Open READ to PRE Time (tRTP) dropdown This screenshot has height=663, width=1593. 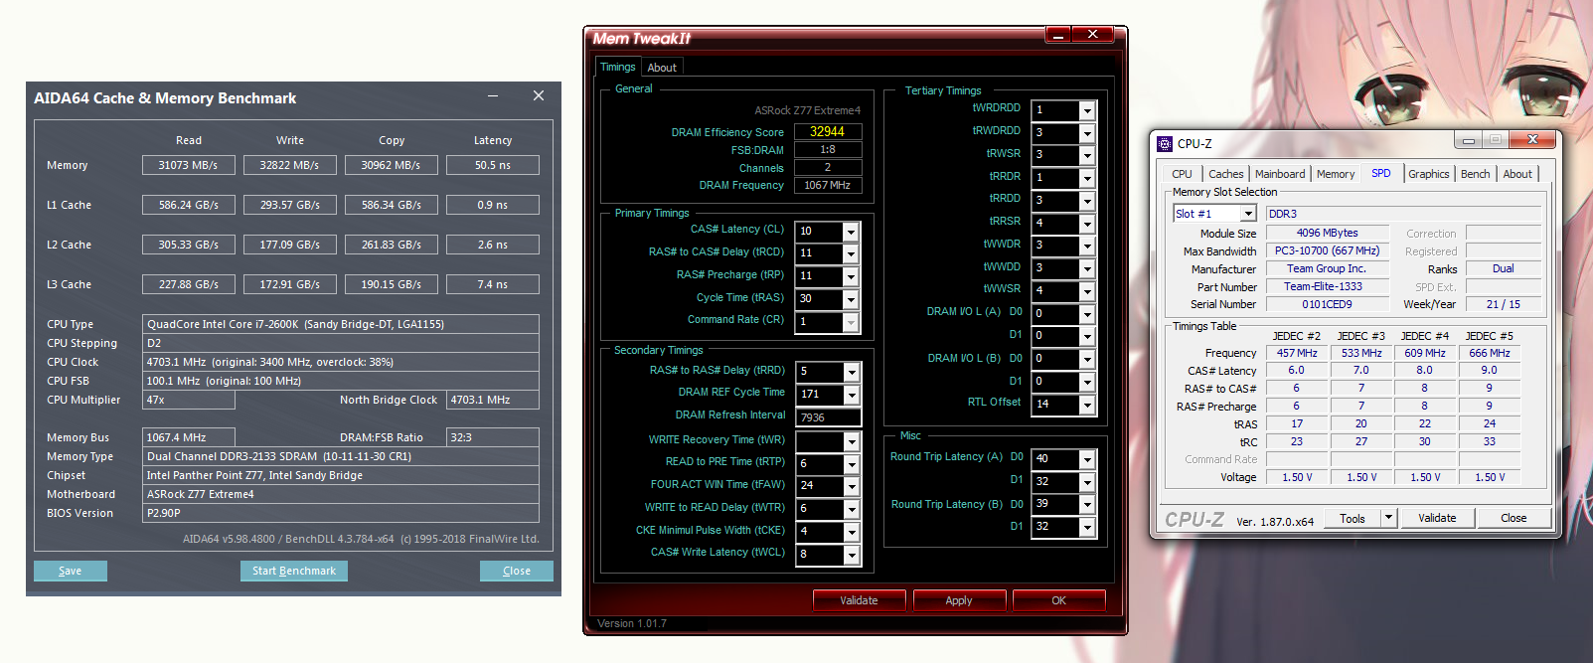point(852,464)
